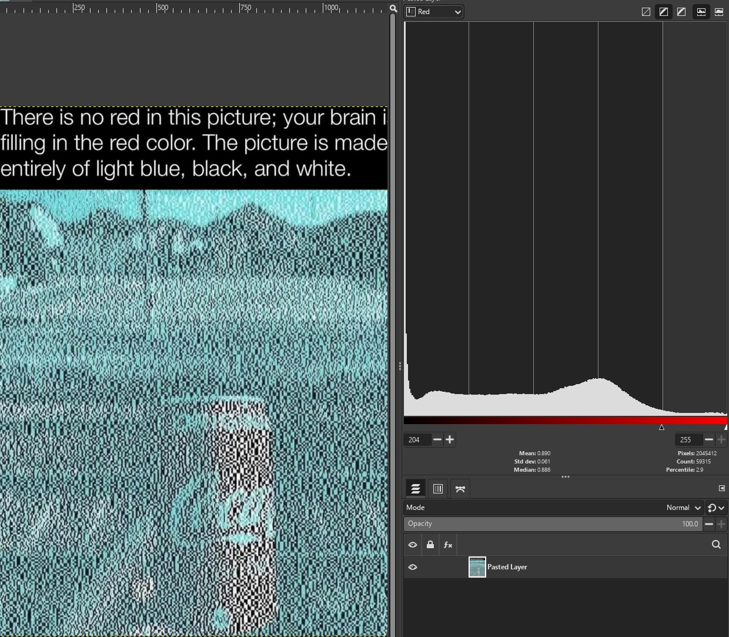Click the Percentile value 2.9

click(x=700, y=470)
